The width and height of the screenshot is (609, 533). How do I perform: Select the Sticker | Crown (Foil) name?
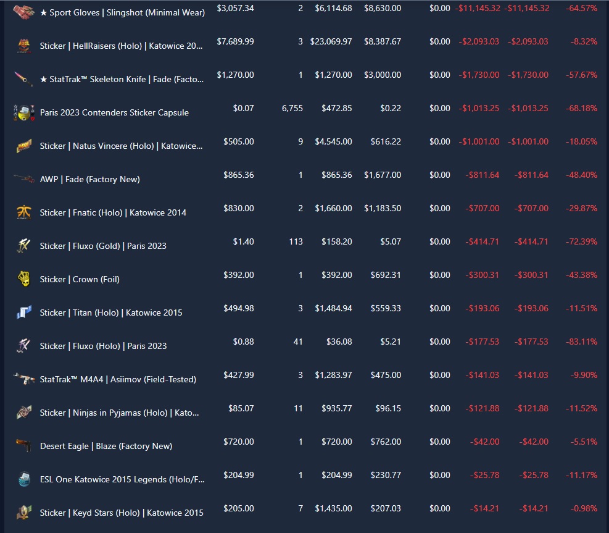(80, 280)
